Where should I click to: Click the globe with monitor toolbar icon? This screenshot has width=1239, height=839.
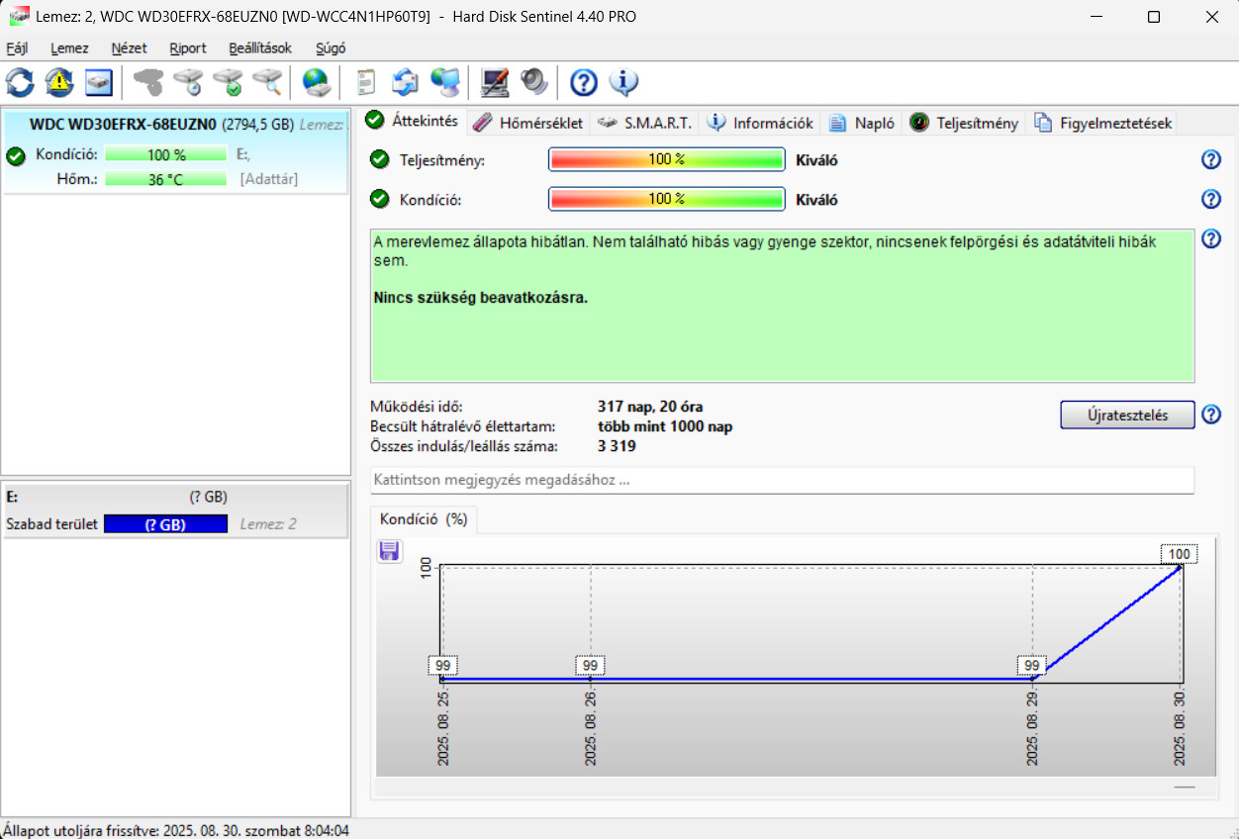click(445, 82)
